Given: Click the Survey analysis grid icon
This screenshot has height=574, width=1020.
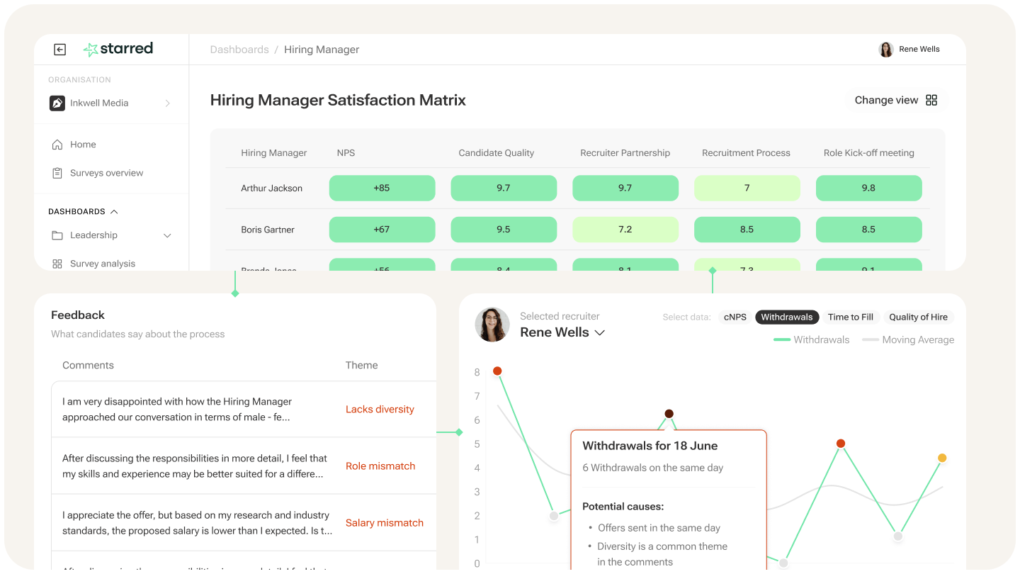Looking at the screenshot, I should click(57, 264).
